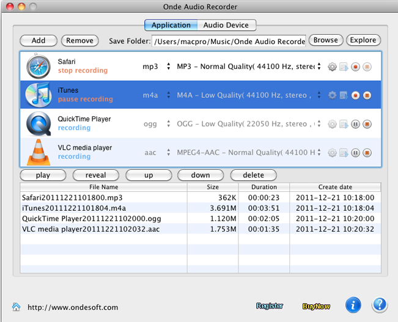The height and width of the screenshot is (322, 398).
Task: Start recording Safari with the record button
Action: (355, 67)
